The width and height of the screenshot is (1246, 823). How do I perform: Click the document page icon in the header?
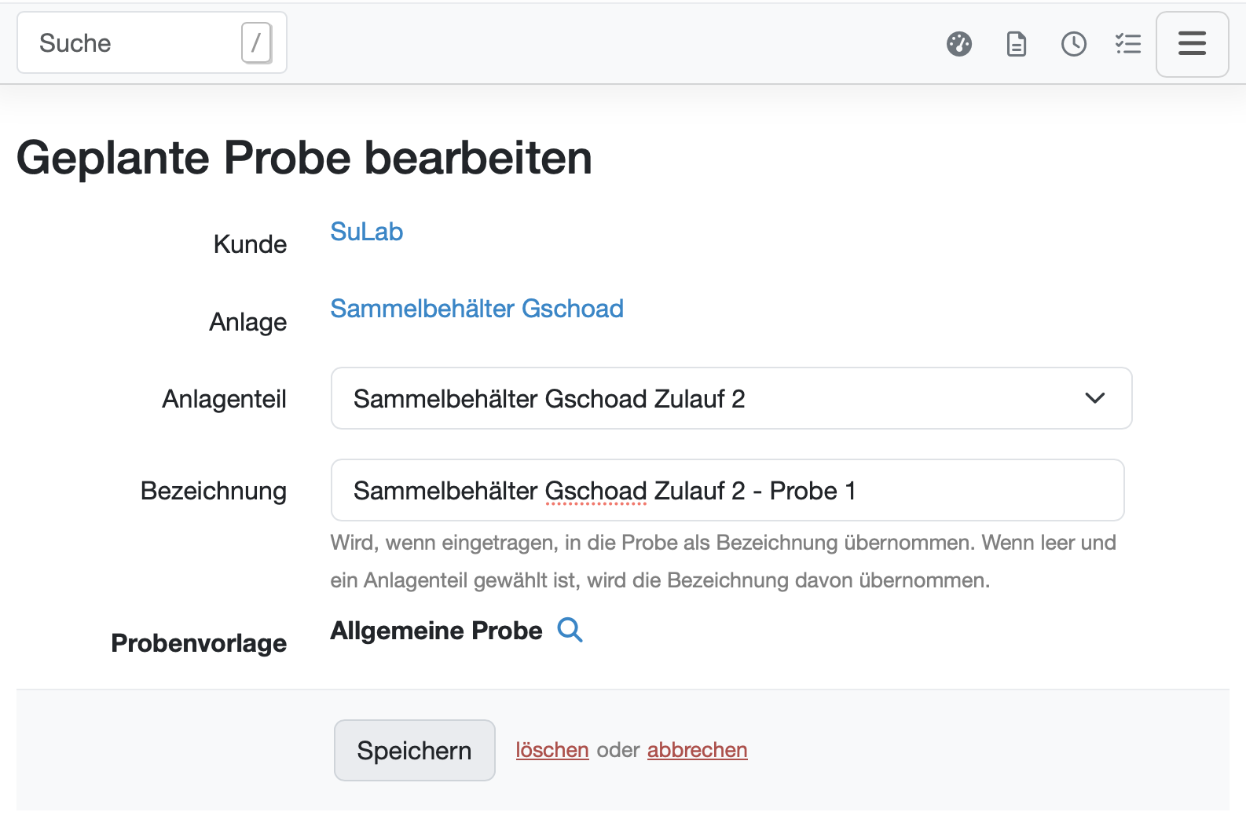[1017, 44]
